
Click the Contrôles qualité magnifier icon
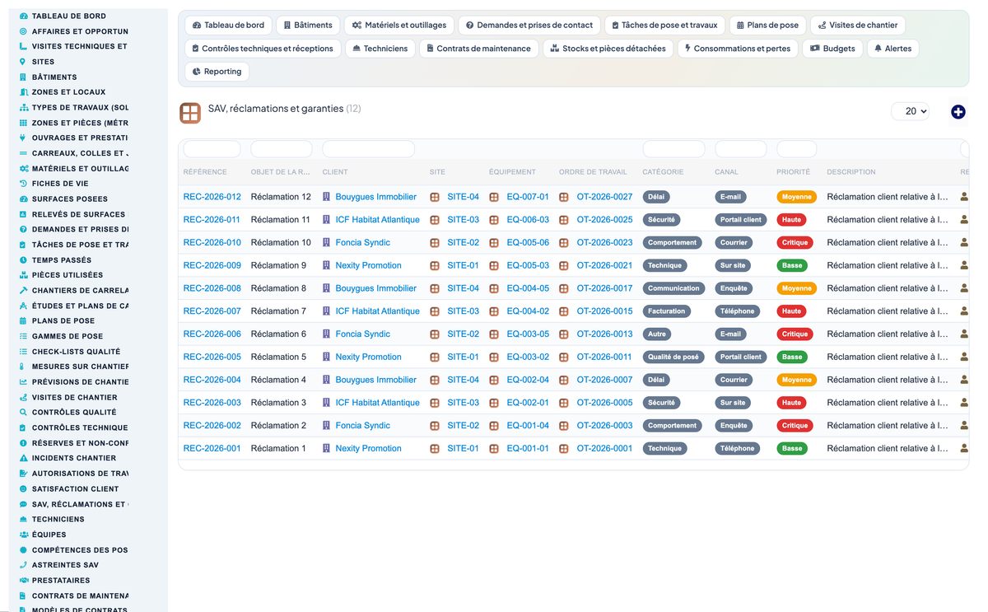[x=23, y=412]
